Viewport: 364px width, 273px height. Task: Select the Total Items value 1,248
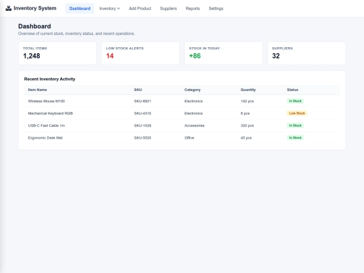point(32,56)
